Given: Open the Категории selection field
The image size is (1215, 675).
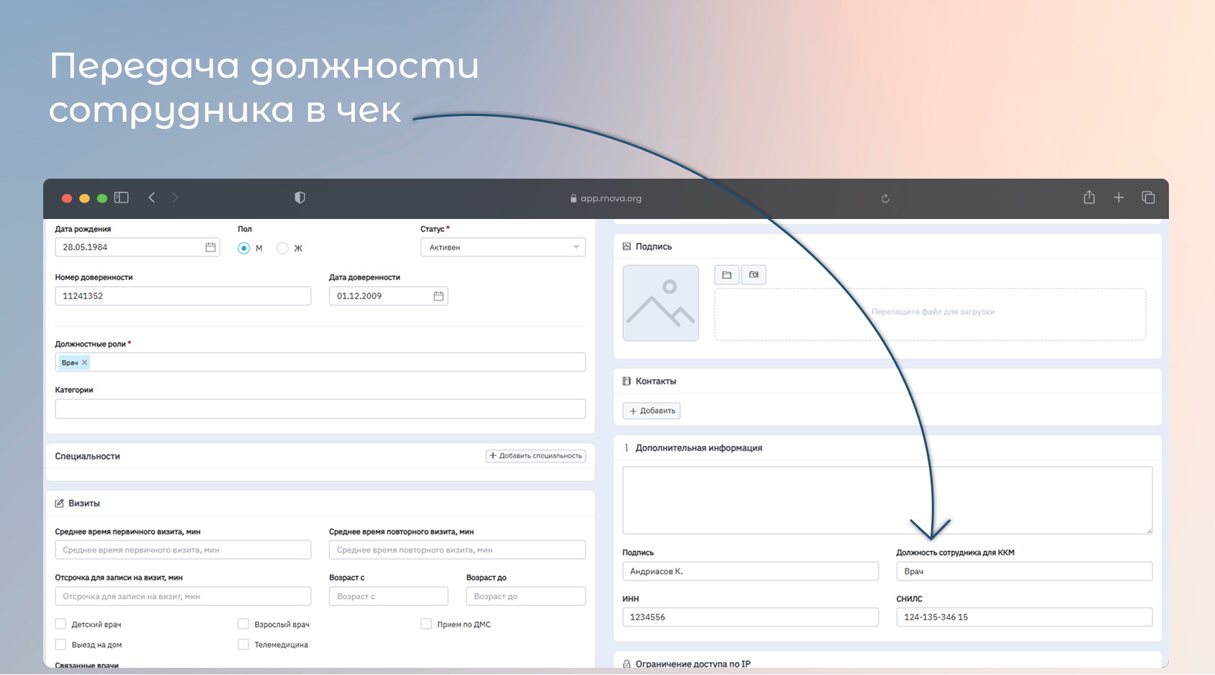Looking at the screenshot, I should pyautogui.click(x=320, y=409).
